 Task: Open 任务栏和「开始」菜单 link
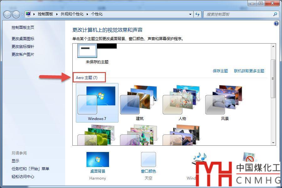tap(30, 169)
